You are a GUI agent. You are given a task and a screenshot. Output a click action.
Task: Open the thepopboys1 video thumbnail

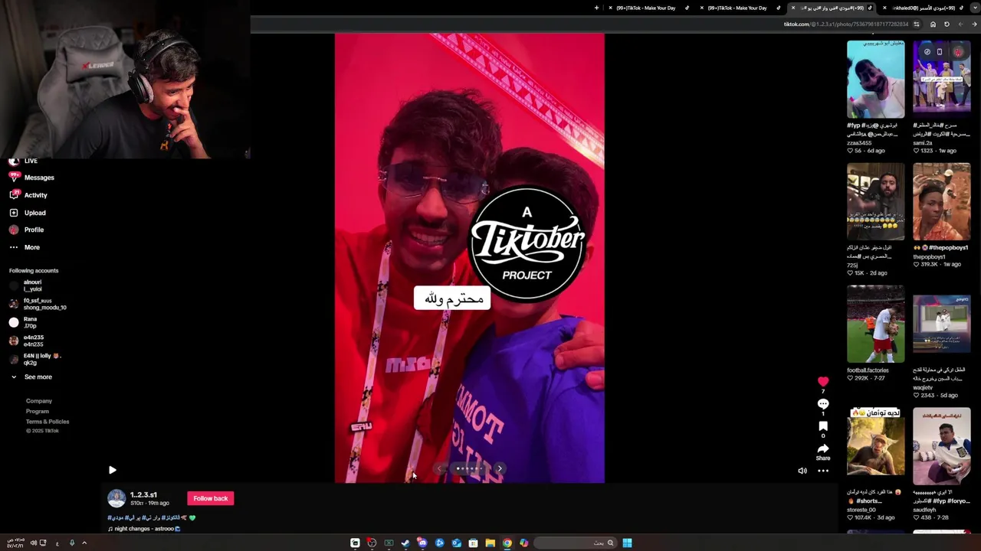pyautogui.click(x=941, y=201)
